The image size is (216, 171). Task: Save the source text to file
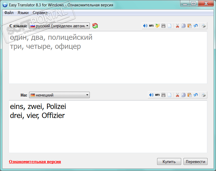coord(163,26)
